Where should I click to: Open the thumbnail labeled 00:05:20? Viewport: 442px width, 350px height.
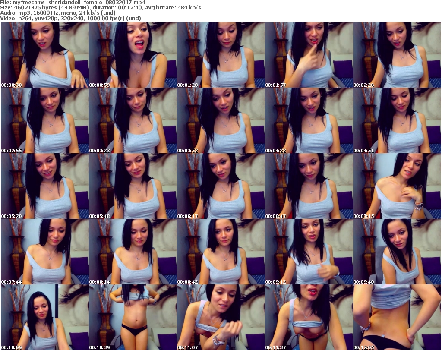click(45, 186)
